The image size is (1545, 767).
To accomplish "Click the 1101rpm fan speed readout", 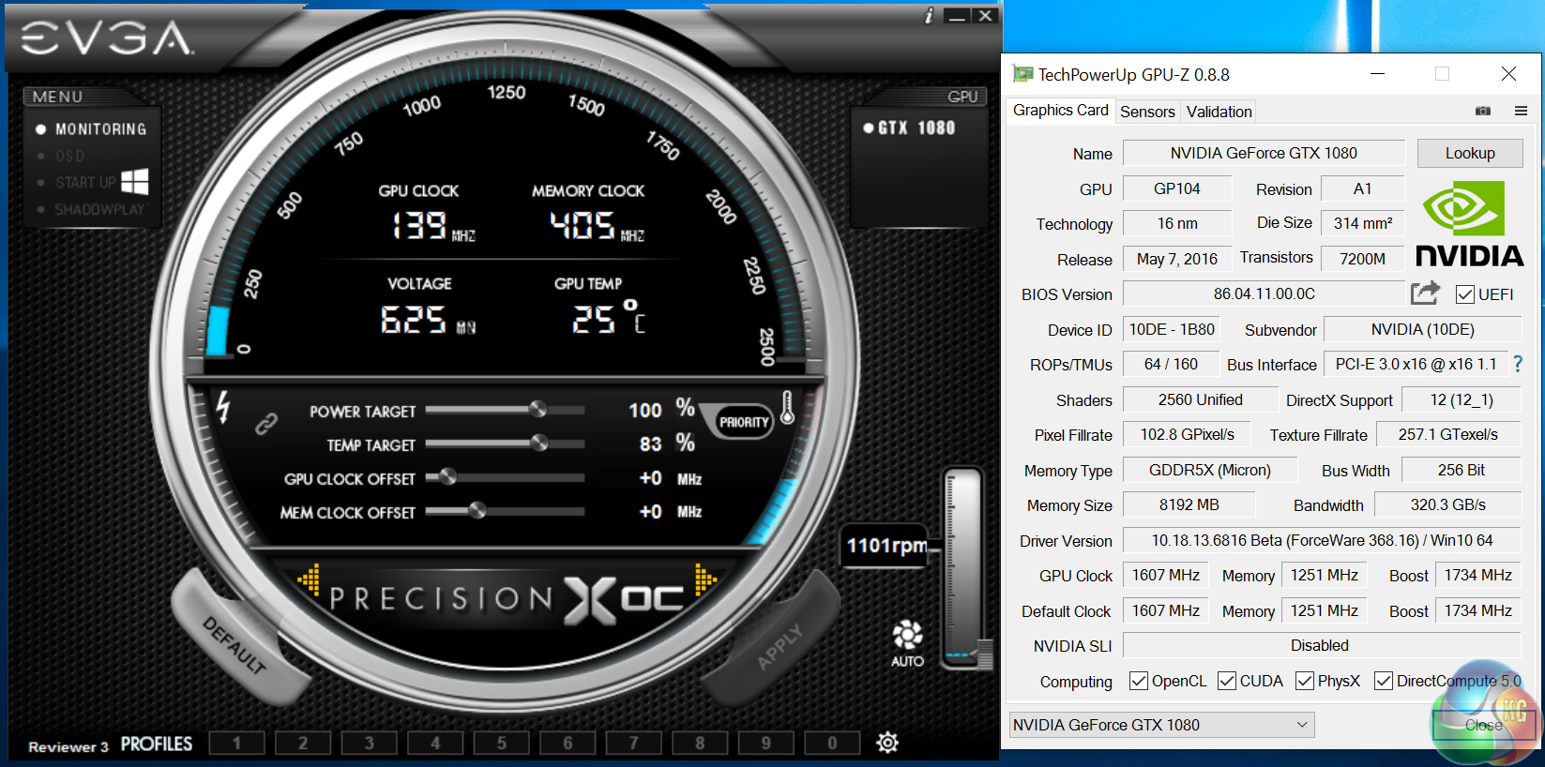I will pos(886,546).
